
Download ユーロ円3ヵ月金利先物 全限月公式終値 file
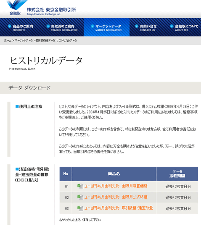pos(116,197)
